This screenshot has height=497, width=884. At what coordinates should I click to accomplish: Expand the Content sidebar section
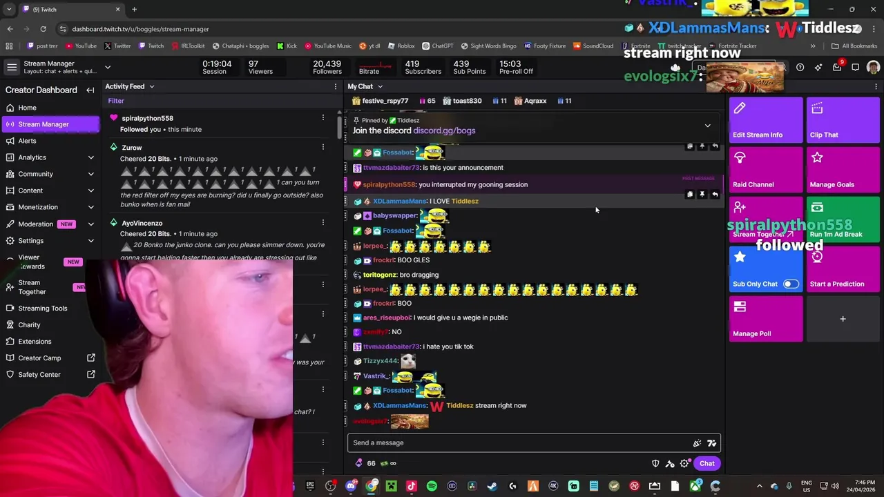[90, 191]
